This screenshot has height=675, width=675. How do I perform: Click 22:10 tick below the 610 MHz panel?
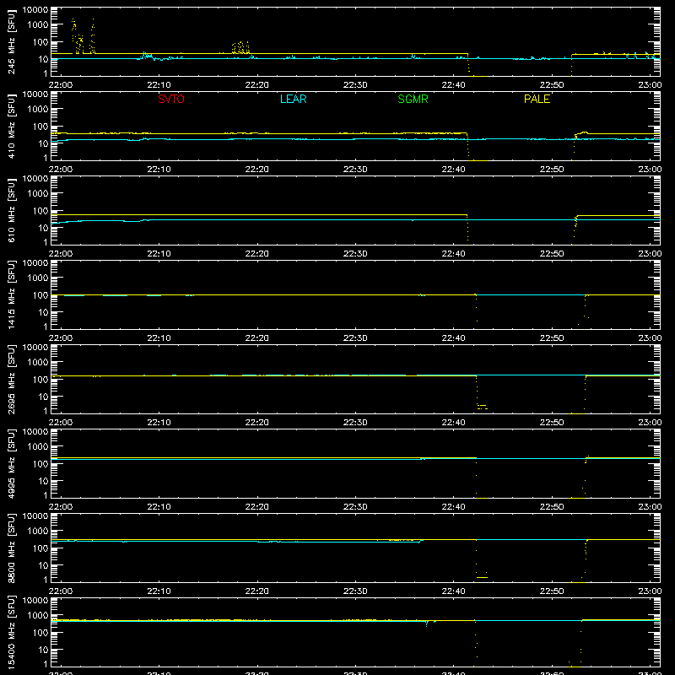tap(159, 254)
